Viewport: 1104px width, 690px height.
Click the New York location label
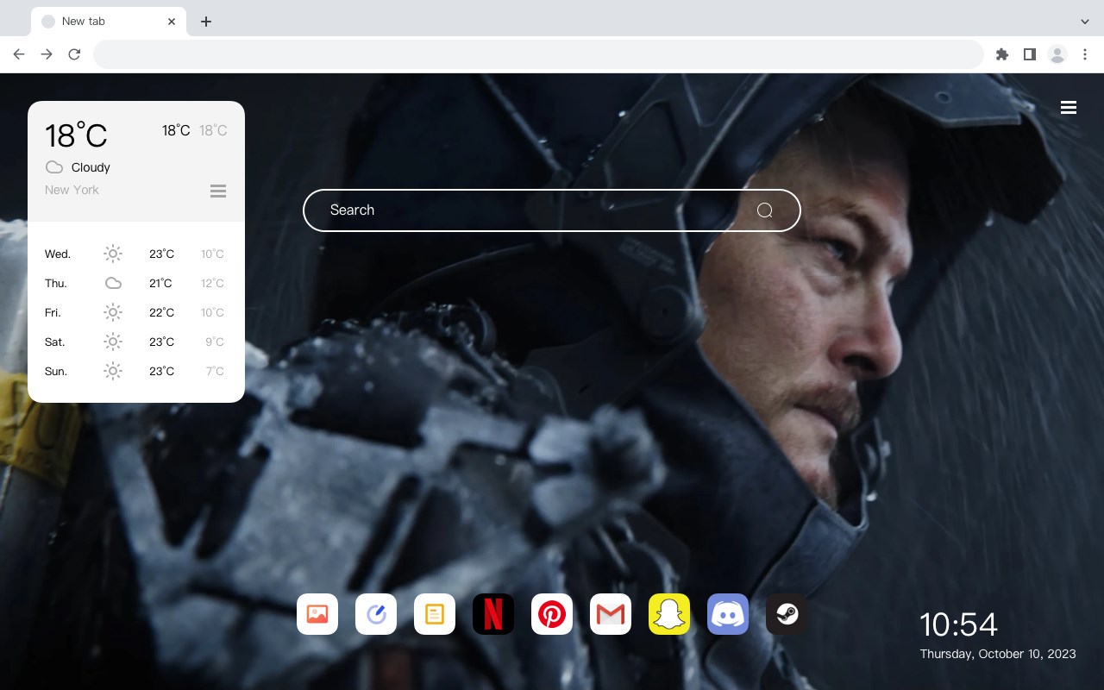tap(72, 190)
